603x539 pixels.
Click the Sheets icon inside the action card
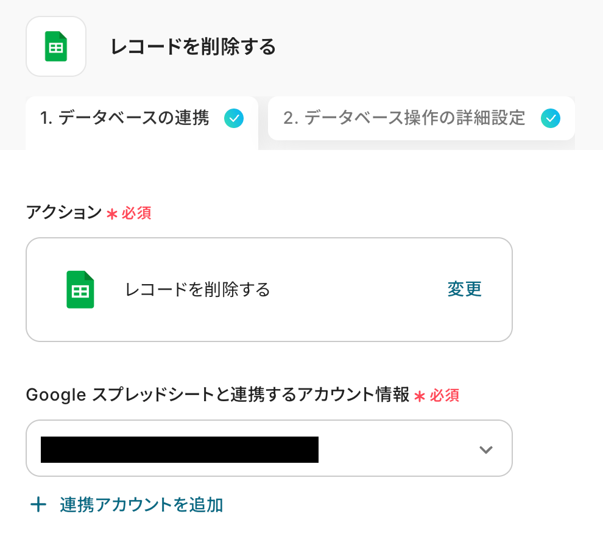pos(80,290)
